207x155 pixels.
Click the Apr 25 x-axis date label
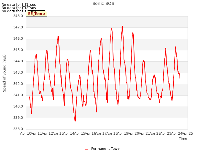(188, 133)
